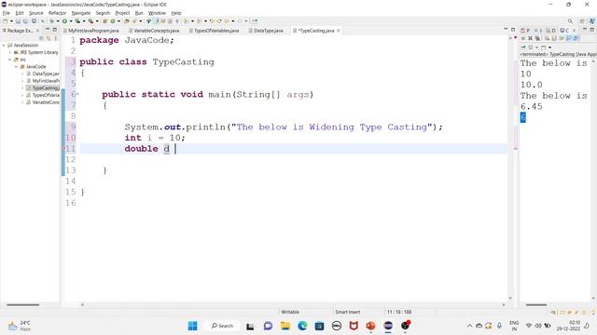The width and height of the screenshot is (597, 335).
Task: Open the Navigate menu
Action: click(81, 13)
